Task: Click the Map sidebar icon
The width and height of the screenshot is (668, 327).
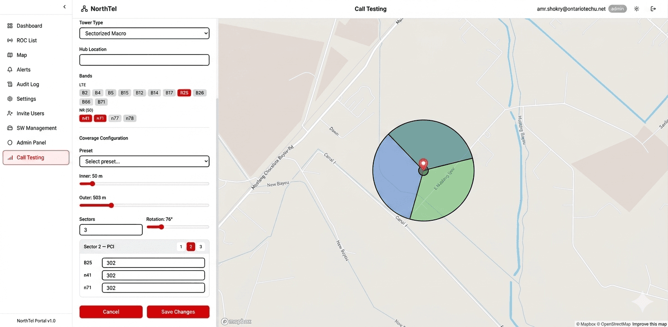Action: tap(10, 55)
